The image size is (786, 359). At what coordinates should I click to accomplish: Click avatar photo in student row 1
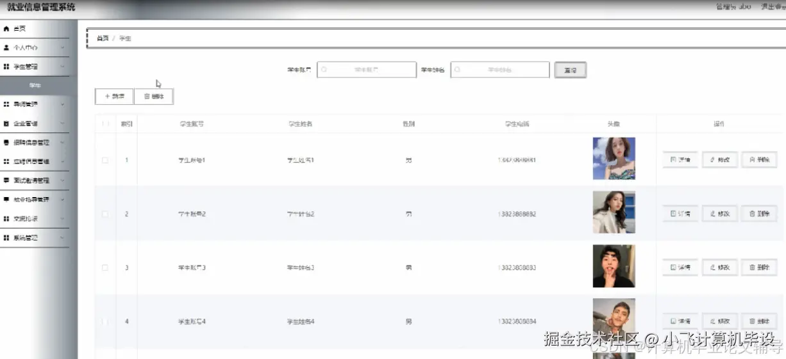[x=614, y=159]
